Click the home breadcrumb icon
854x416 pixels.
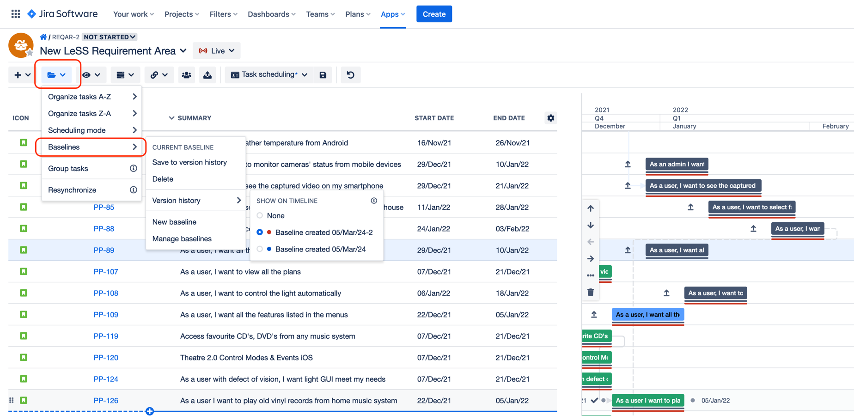pyautogui.click(x=43, y=37)
